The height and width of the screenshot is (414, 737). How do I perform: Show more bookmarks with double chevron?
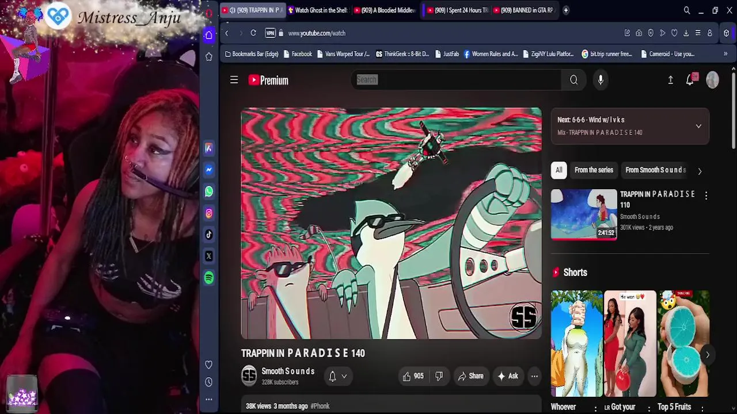tap(725, 54)
